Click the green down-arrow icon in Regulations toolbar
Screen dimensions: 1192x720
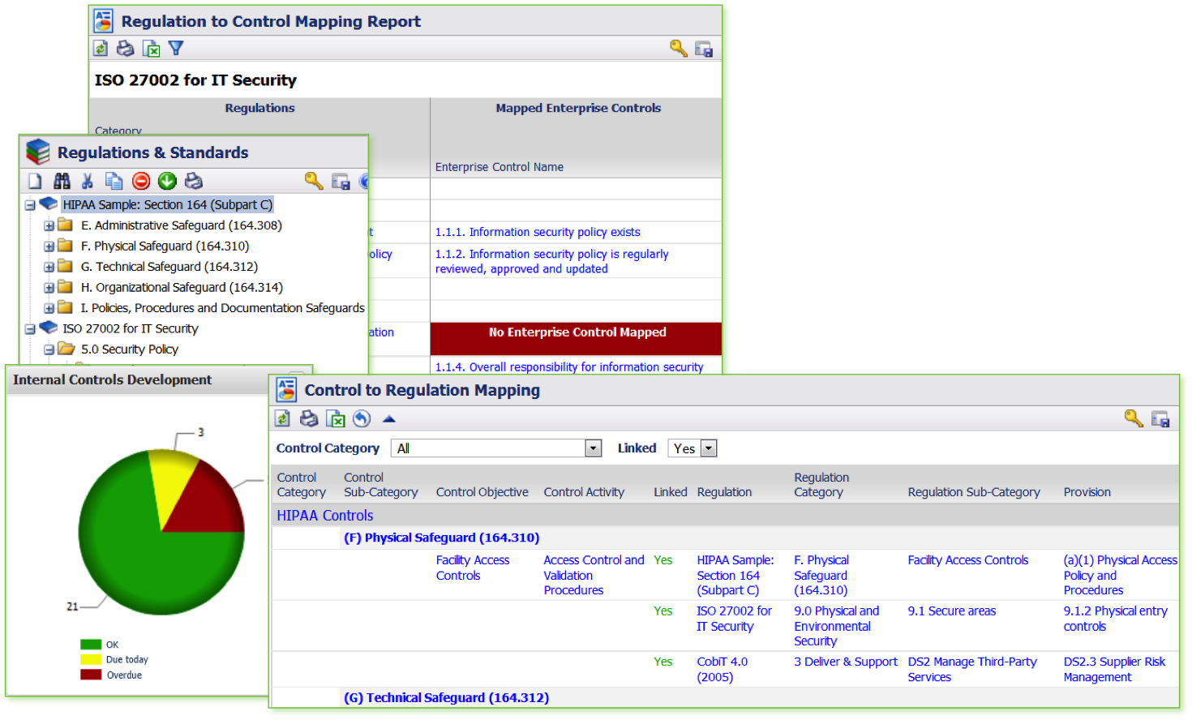click(x=167, y=182)
